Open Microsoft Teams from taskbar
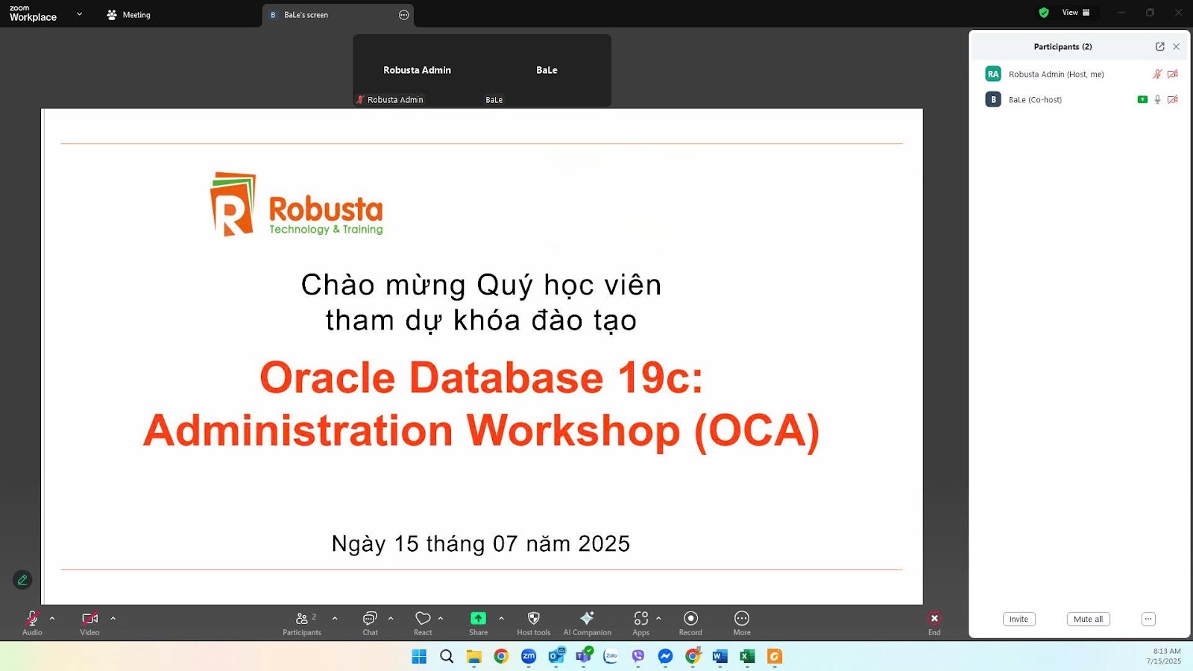The height and width of the screenshot is (671, 1193). (x=583, y=656)
